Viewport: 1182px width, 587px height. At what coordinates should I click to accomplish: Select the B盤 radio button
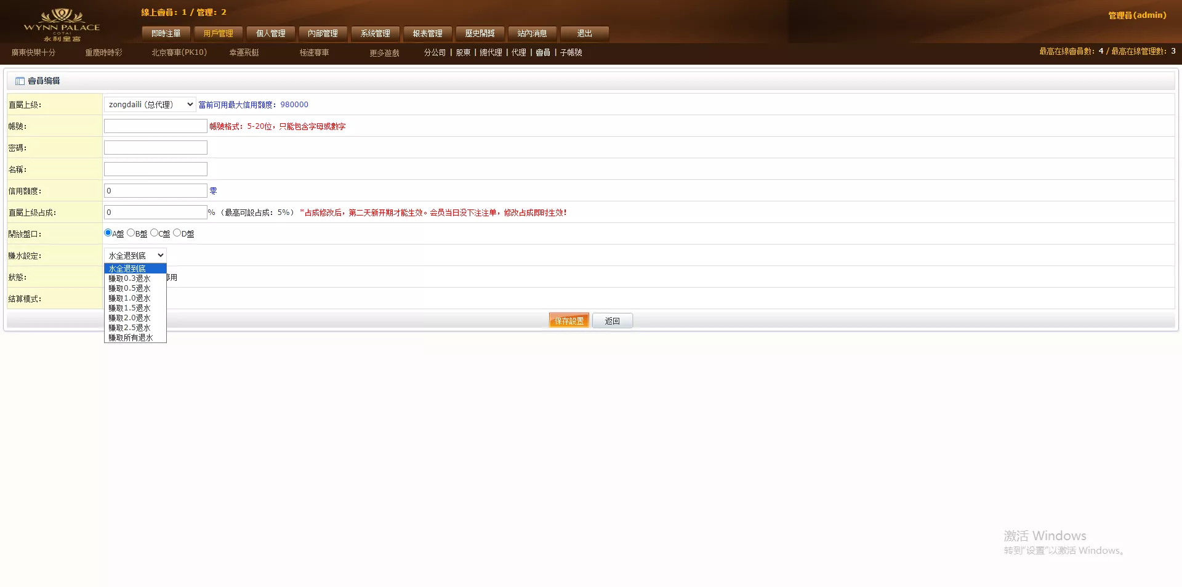tap(131, 233)
